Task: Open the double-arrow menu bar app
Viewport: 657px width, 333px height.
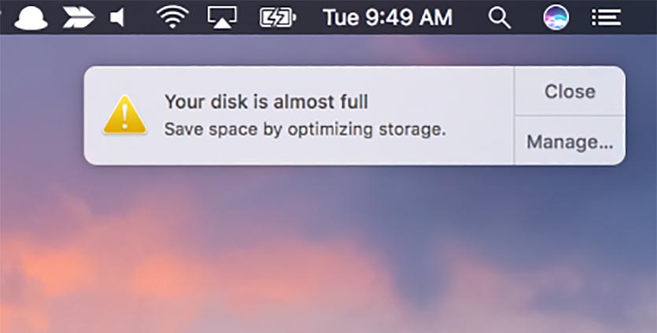Action: (x=78, y=16)
